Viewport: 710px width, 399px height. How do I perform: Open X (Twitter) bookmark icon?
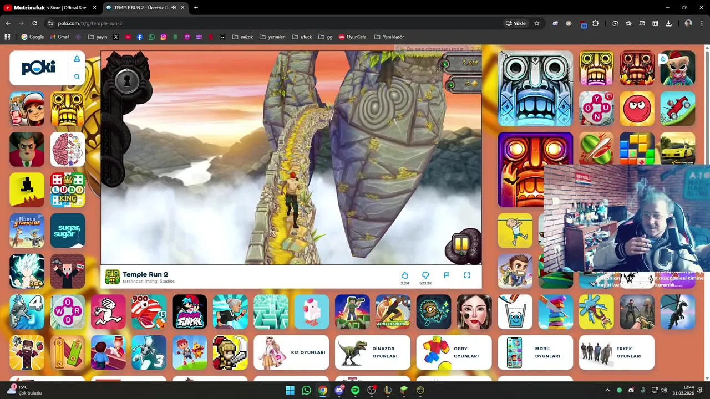click(x=116, y=37)
